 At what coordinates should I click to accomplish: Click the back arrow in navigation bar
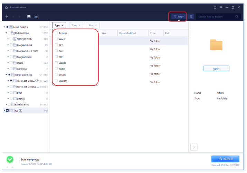pyautogui.click(x=7, y=17)
